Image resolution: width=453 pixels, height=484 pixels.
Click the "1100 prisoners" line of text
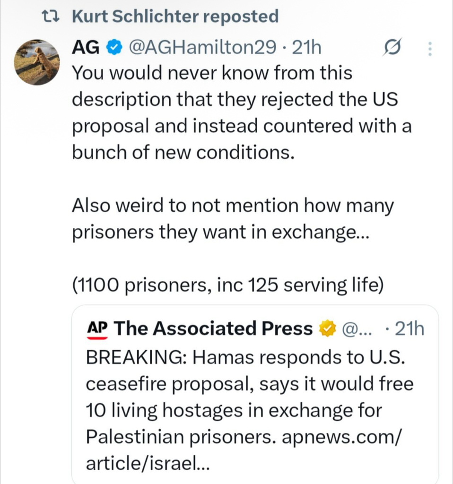tap(226, 285)
